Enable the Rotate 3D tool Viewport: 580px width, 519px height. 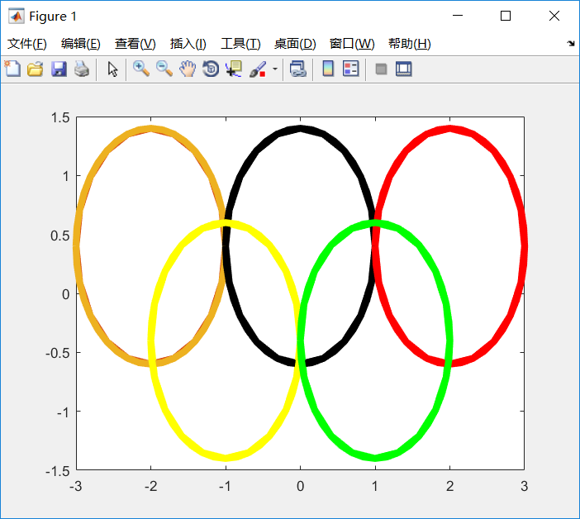point(211,69)
